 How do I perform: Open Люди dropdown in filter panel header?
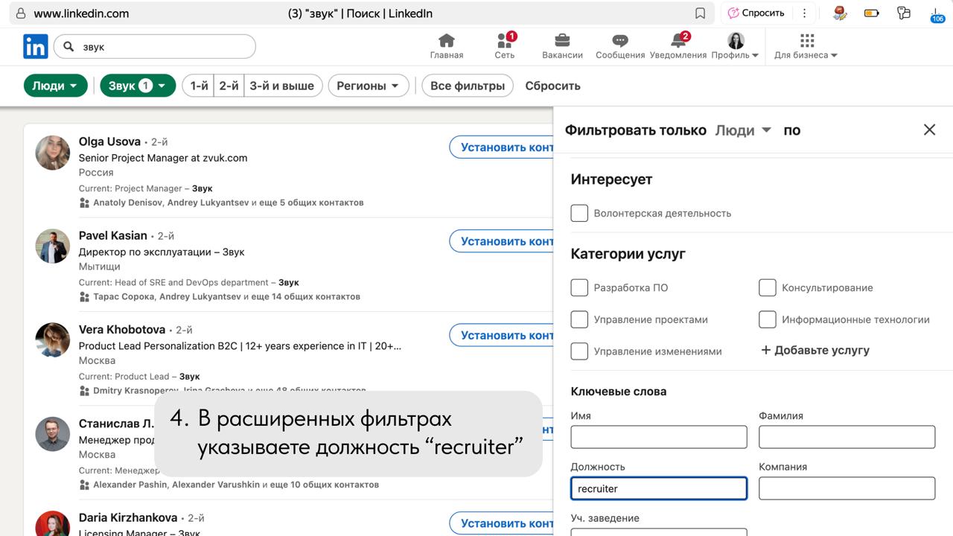click(x=743, y=130)
